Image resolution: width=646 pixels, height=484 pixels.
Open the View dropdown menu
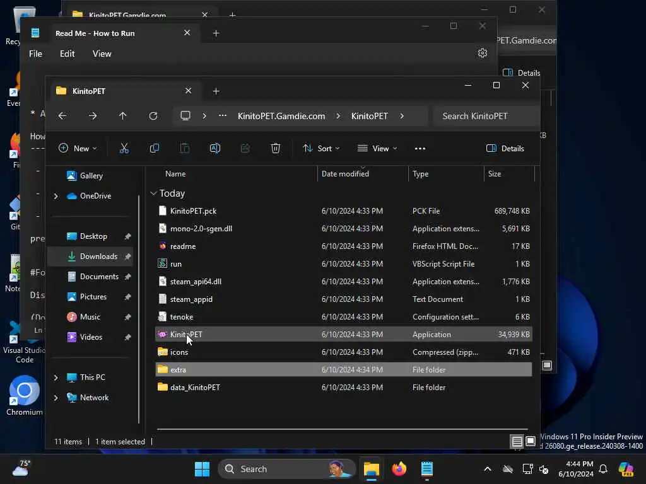(x=377, y=149)
